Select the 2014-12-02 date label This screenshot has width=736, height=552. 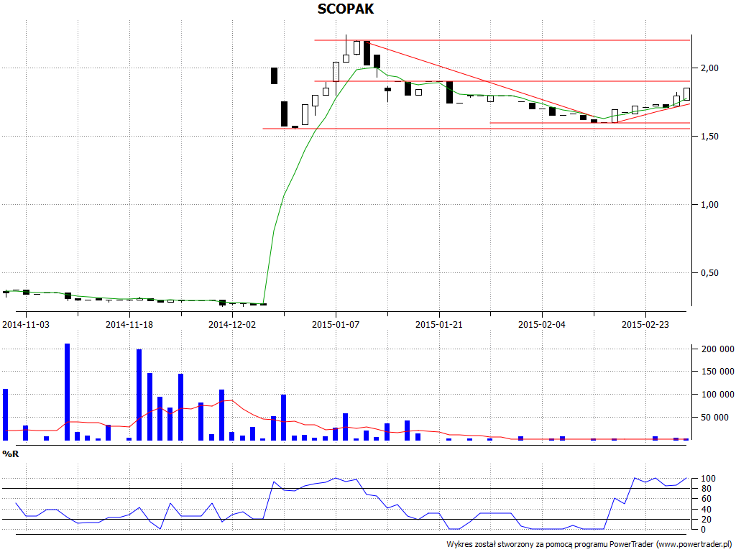pos(232,324)
